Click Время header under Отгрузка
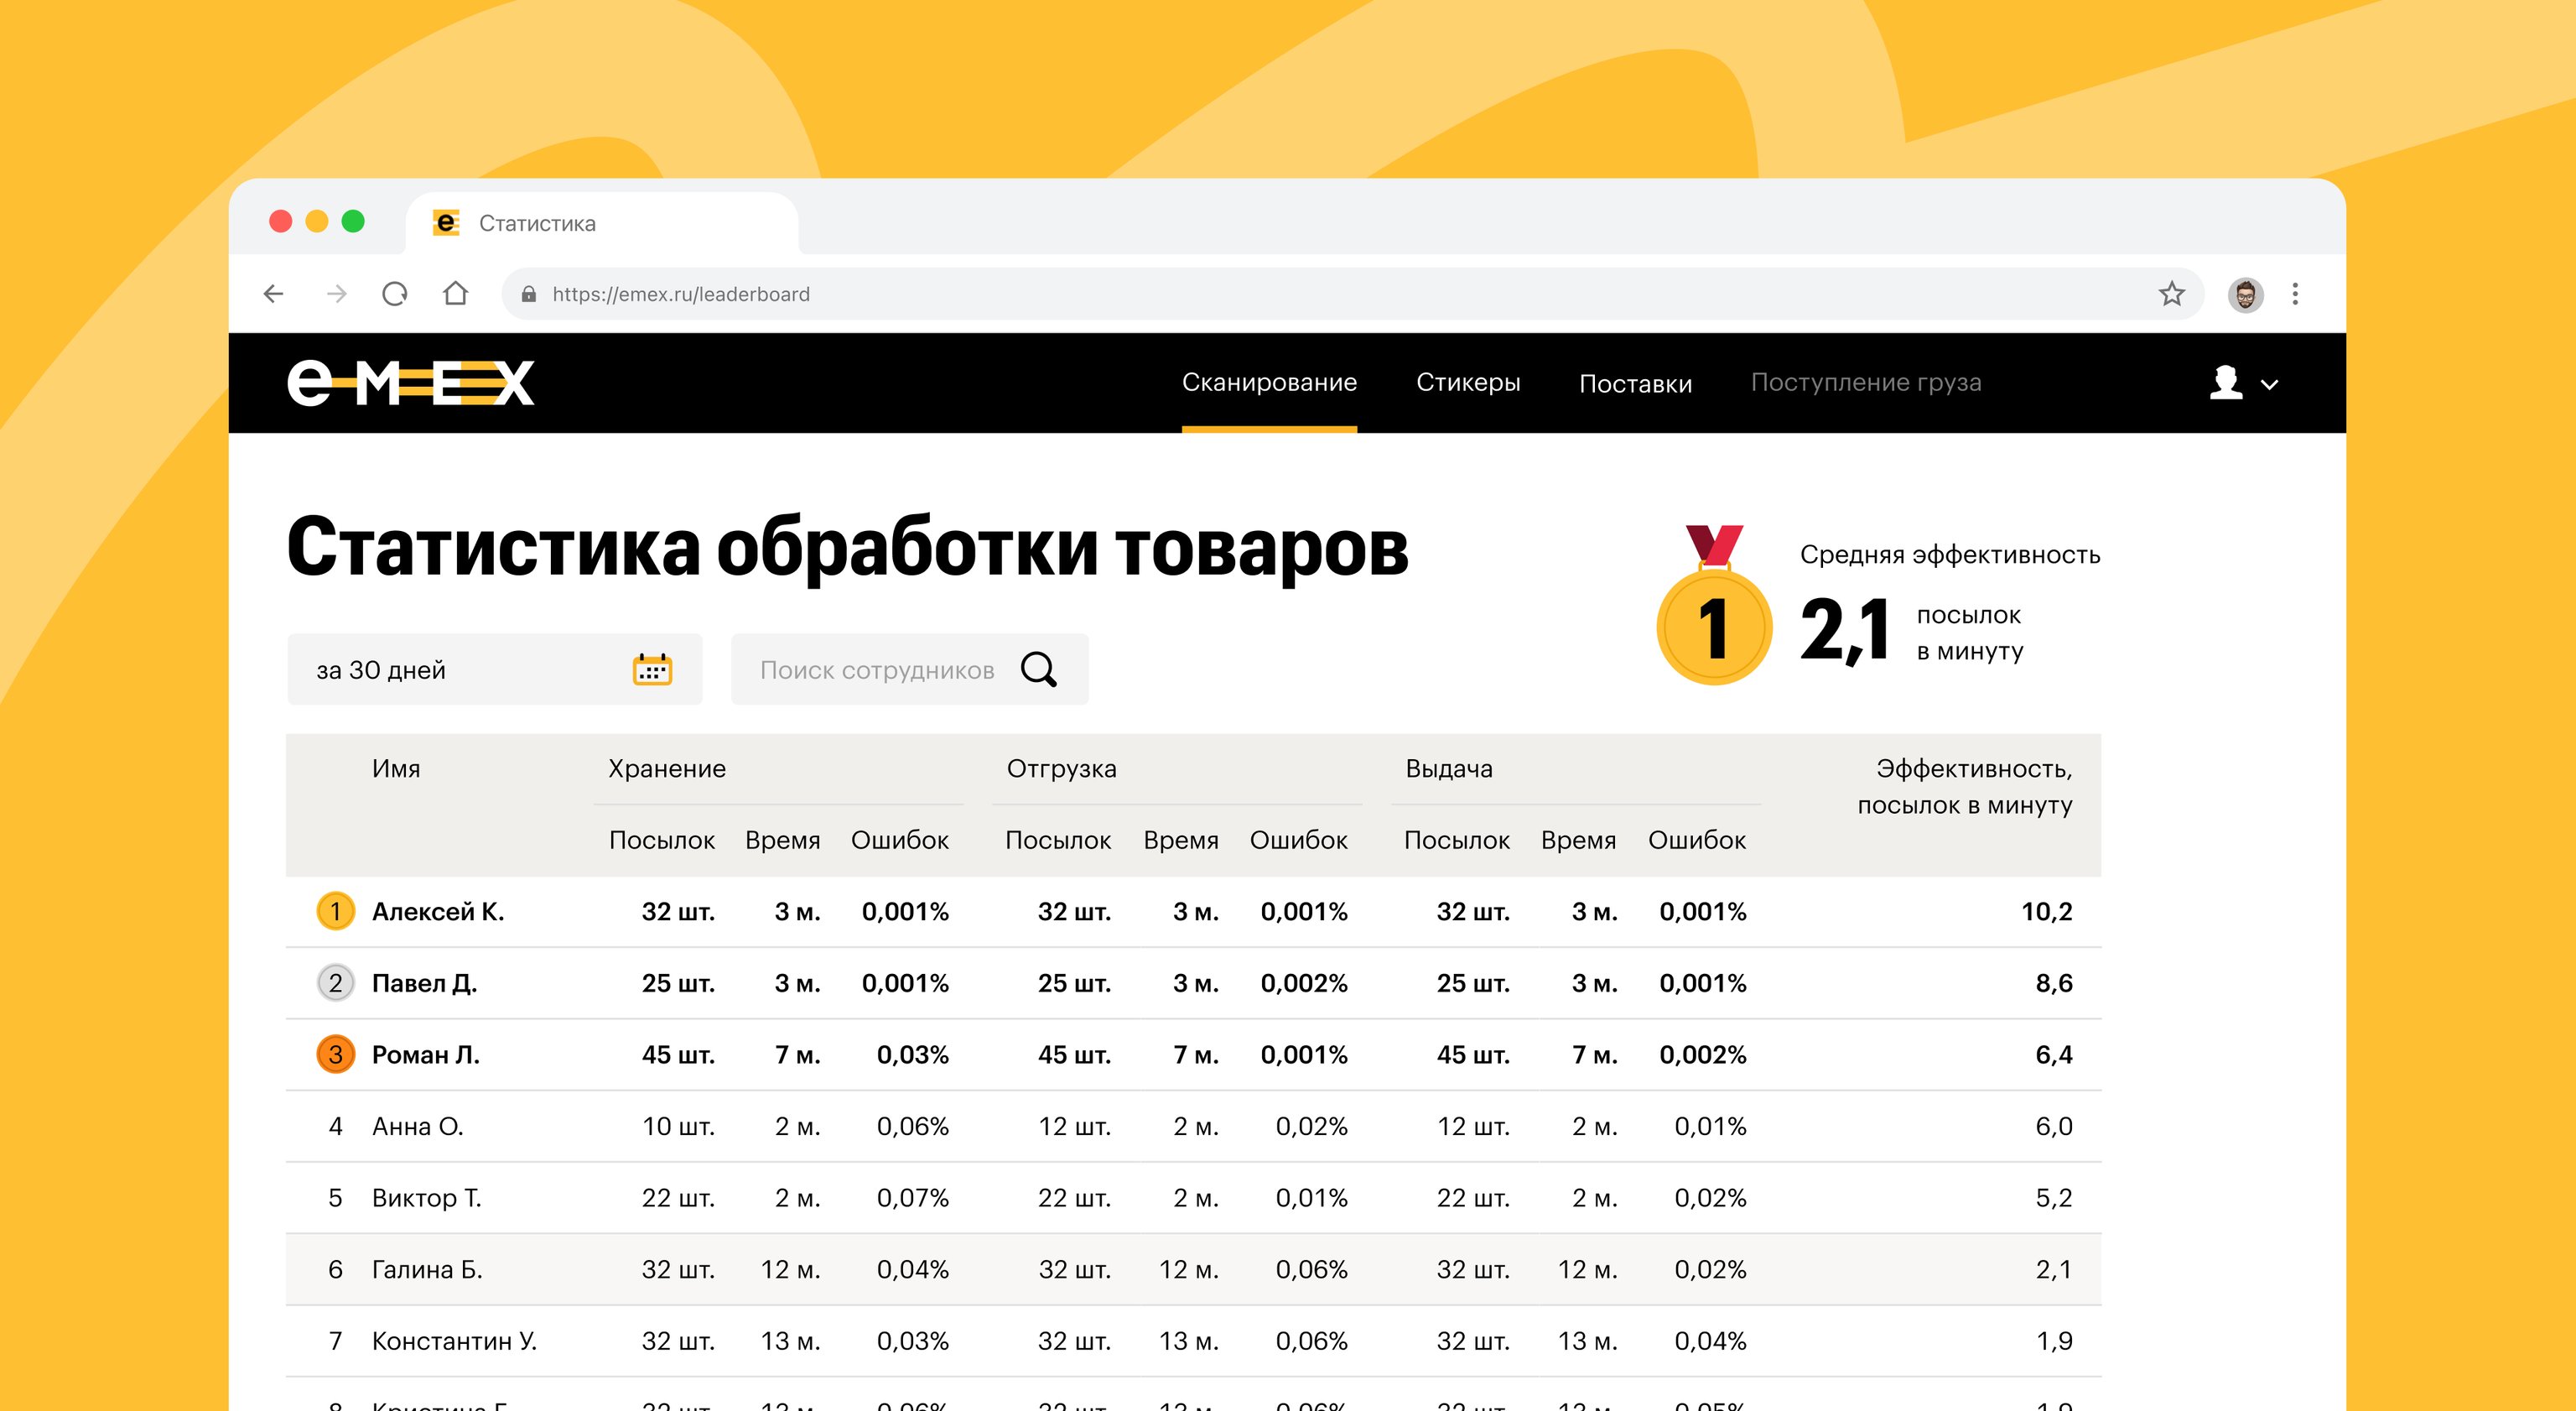Screen dimensions: 2576x1411 (x=1181, y=840)
